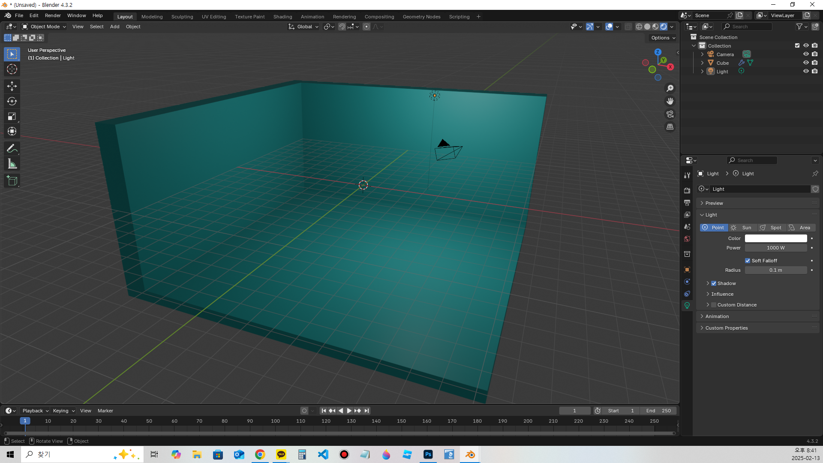Screen dimensions: 823x463
Task: Switch to rendered viewport shading
Action: point(664,27)
